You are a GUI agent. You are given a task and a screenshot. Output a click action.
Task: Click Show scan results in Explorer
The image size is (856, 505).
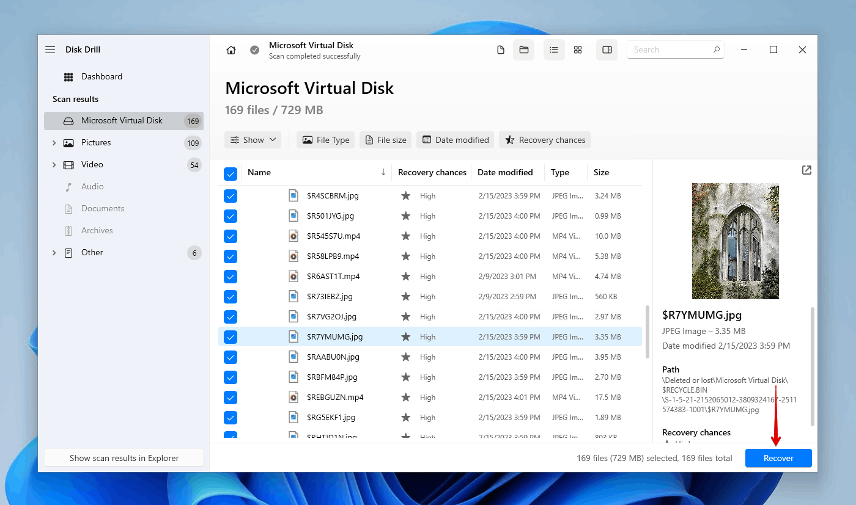coord(124,458)
